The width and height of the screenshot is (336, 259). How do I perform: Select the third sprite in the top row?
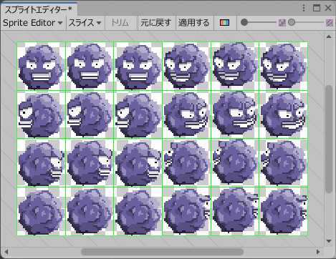[138, 67]
